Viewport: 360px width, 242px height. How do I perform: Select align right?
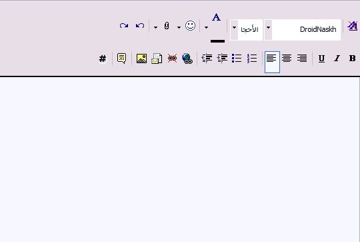(x=302, y=59)
